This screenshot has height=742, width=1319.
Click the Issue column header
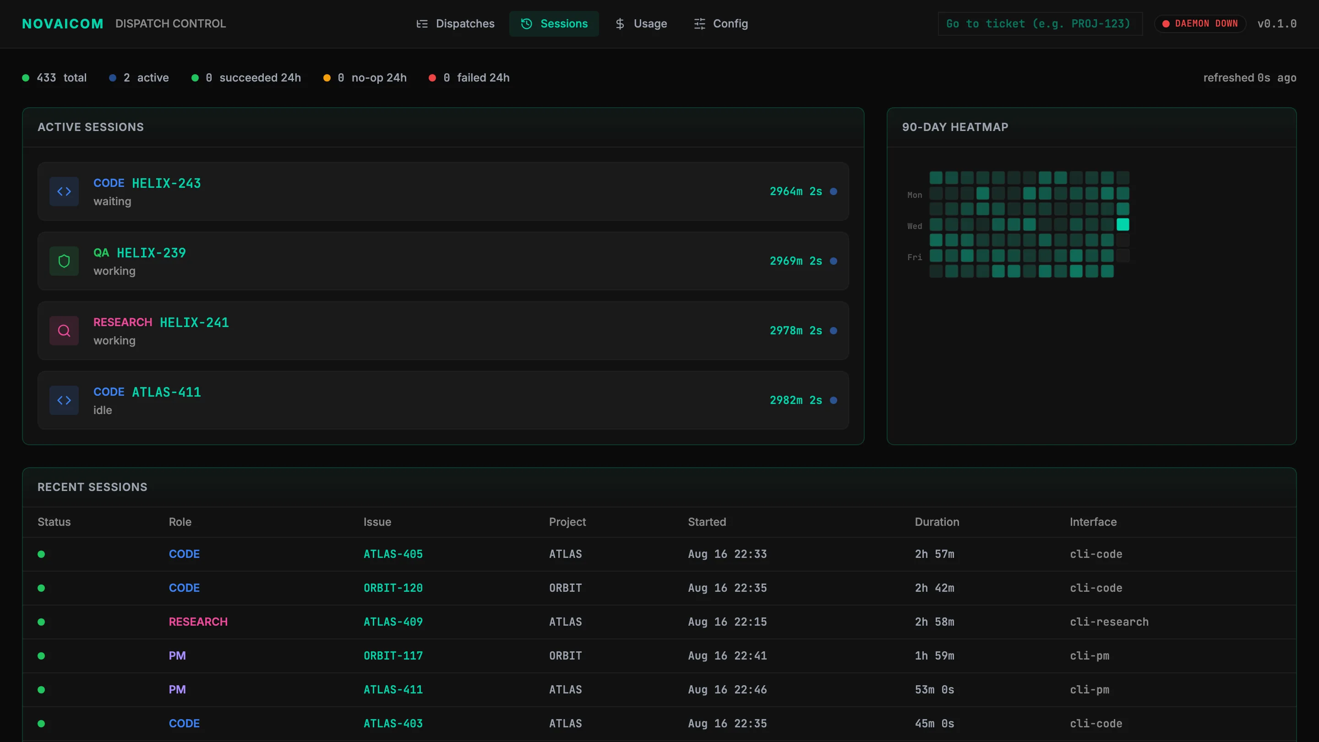pos(377,522)
